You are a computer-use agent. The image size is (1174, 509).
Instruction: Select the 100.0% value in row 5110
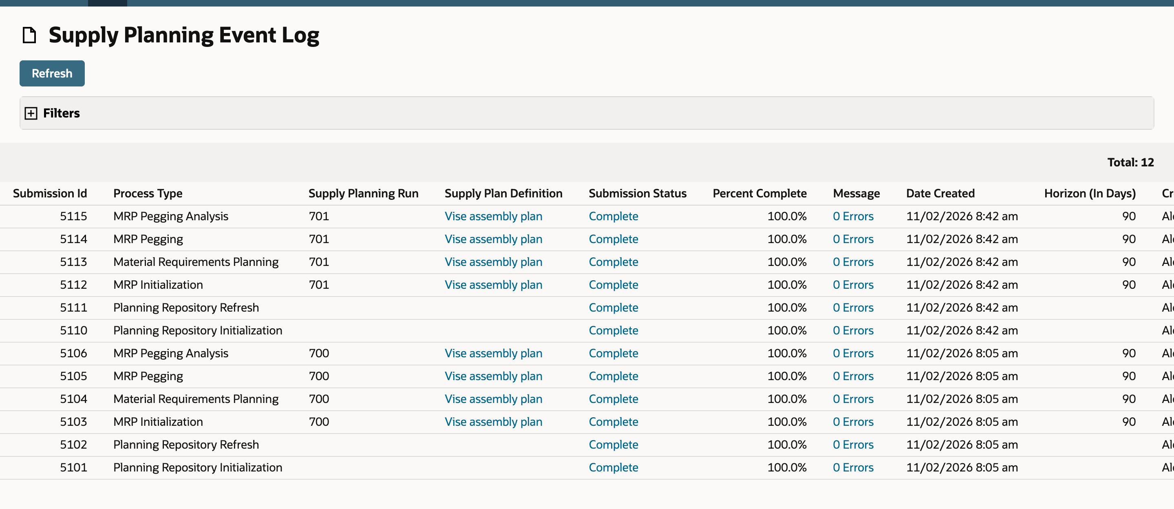click(787, 330)
